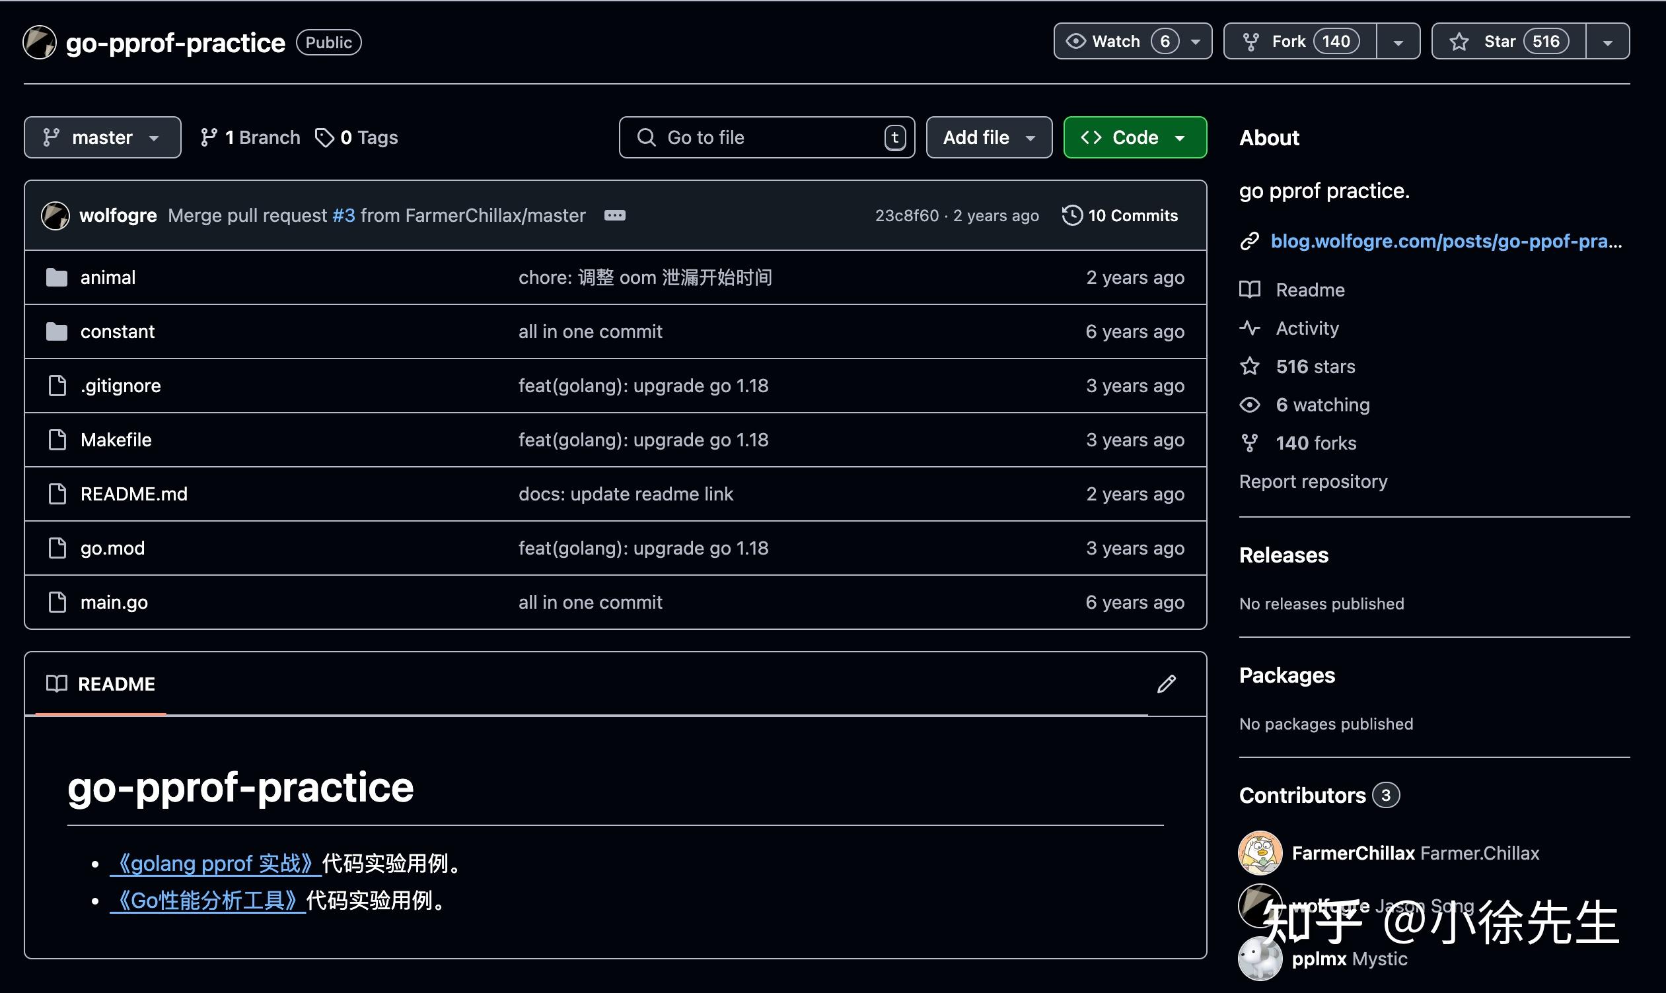The width and height of the screenshot is (1666, 993).
Task: Open FarmerChillax contributor avatar
Action: click(1260, 852)
